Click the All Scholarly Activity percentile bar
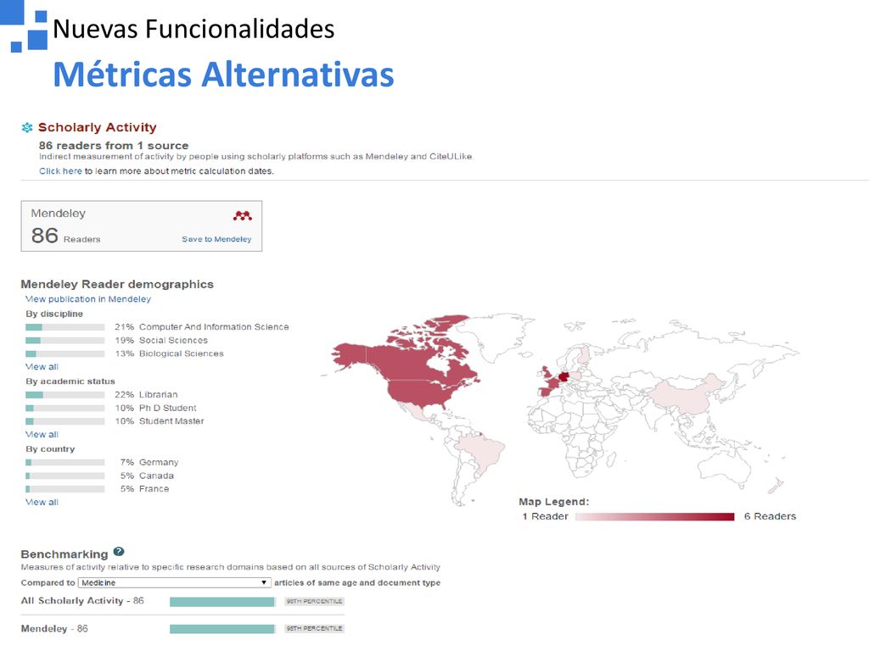869x651 pixels. 222,602
